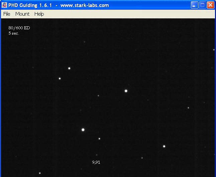Click the maximize button in title bar
The image size is (216, 177).
click(202, 5)
